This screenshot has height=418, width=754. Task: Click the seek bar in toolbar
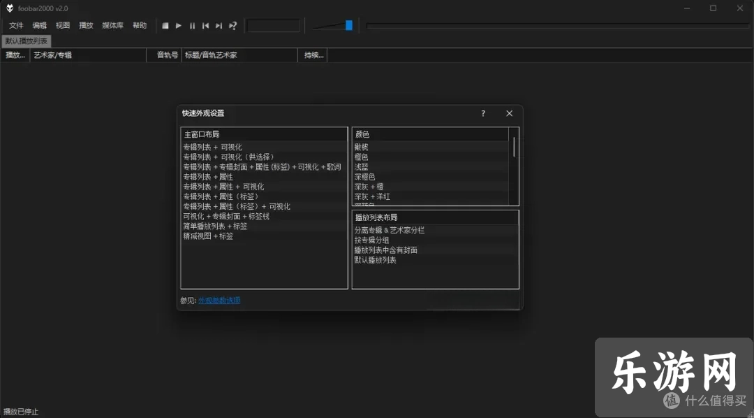(x=557, y=26)
